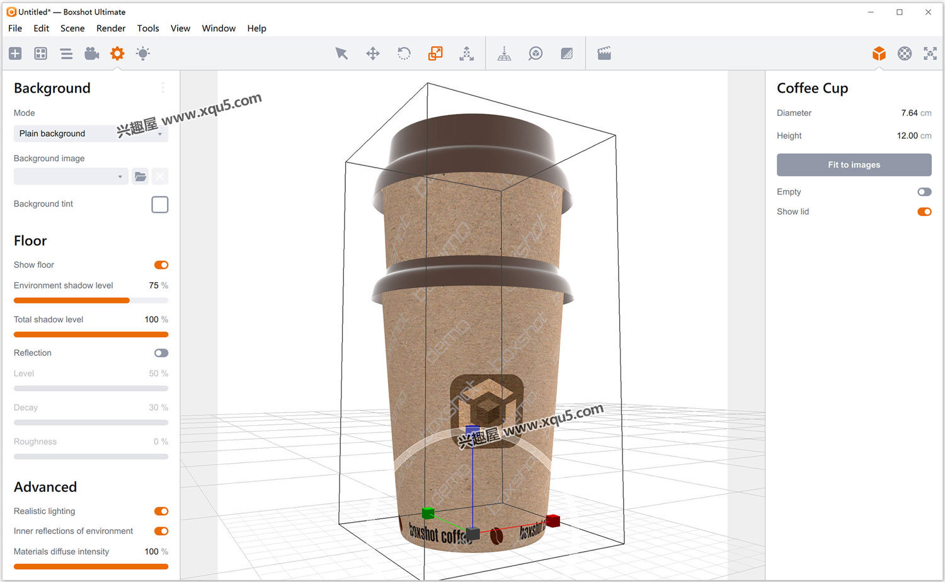Screen dimensions: 945x582
Task: Open the Background image dropdown
Action: 71,176
